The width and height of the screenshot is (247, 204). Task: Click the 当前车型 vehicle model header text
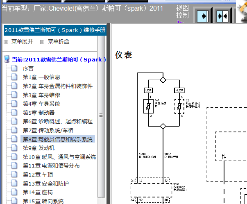pos(82,8)
